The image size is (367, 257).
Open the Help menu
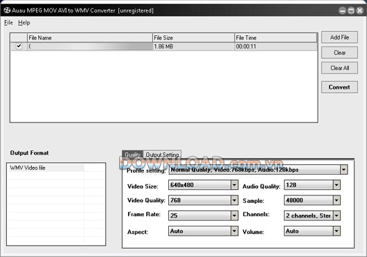tap(24, 23)
